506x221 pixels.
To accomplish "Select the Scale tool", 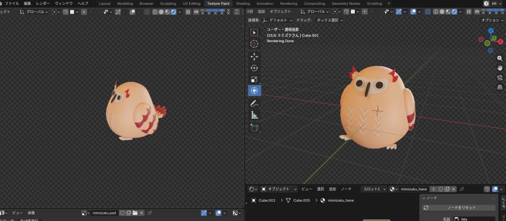I will [254, 79].
